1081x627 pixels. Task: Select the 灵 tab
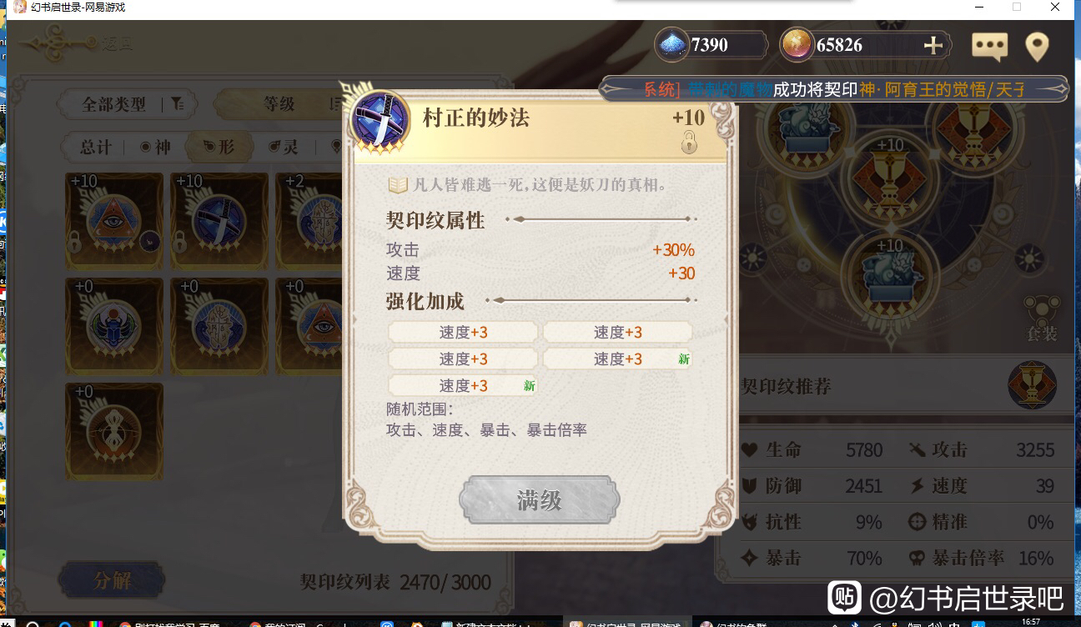click(284, 147)
